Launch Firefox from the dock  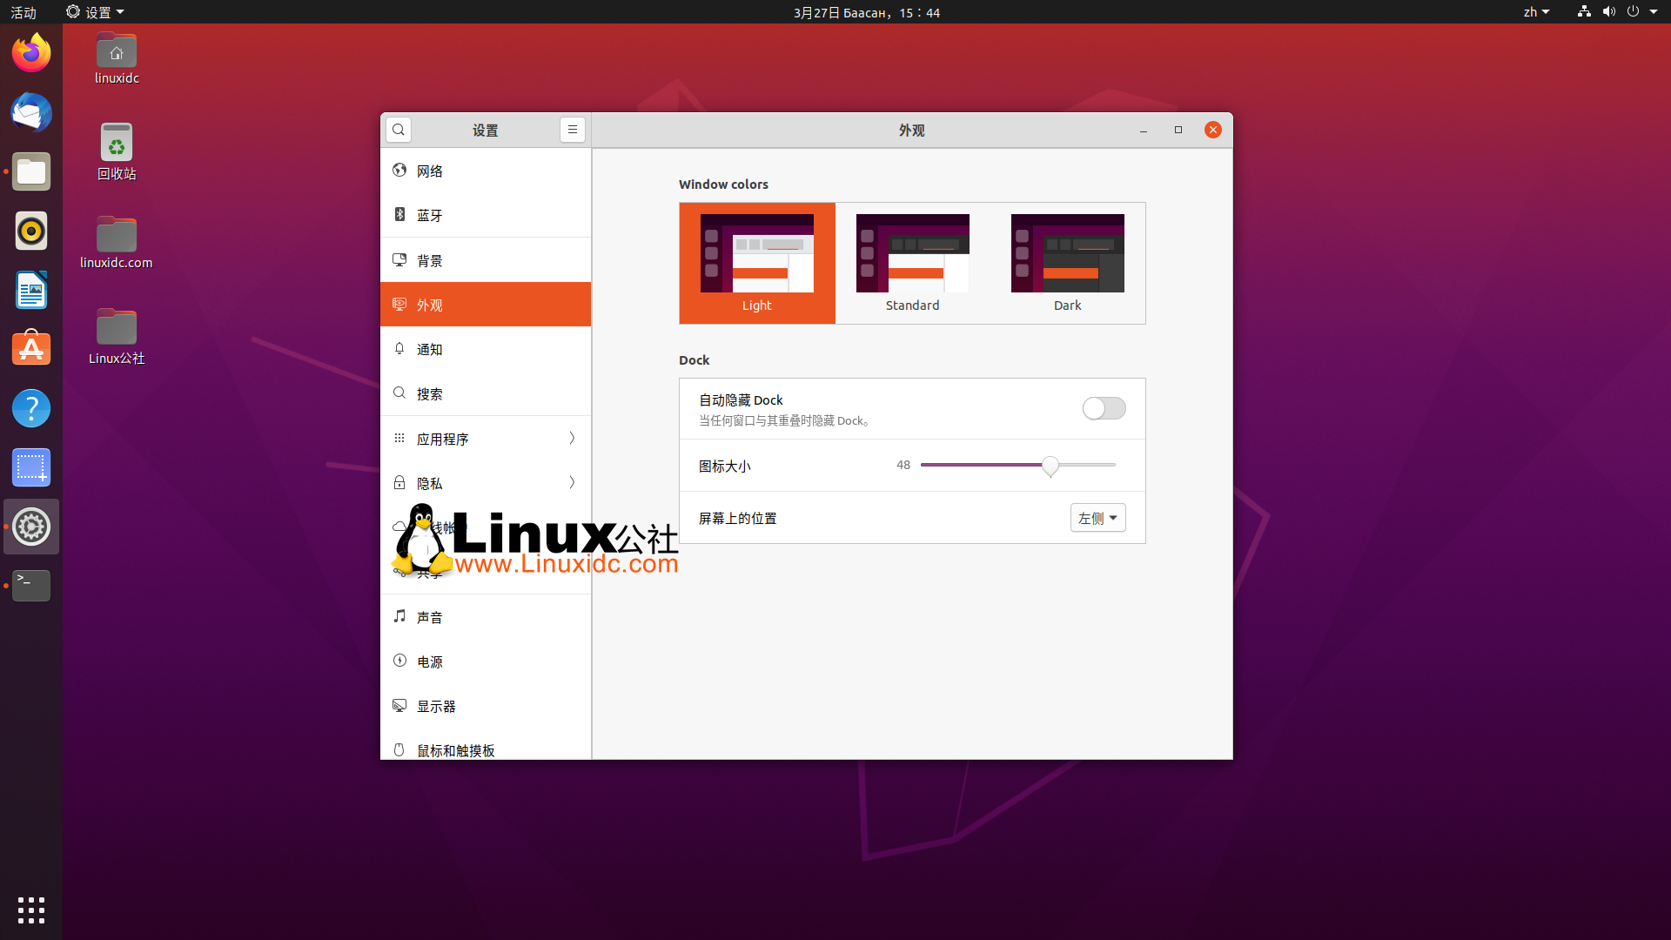coord(30,52)
